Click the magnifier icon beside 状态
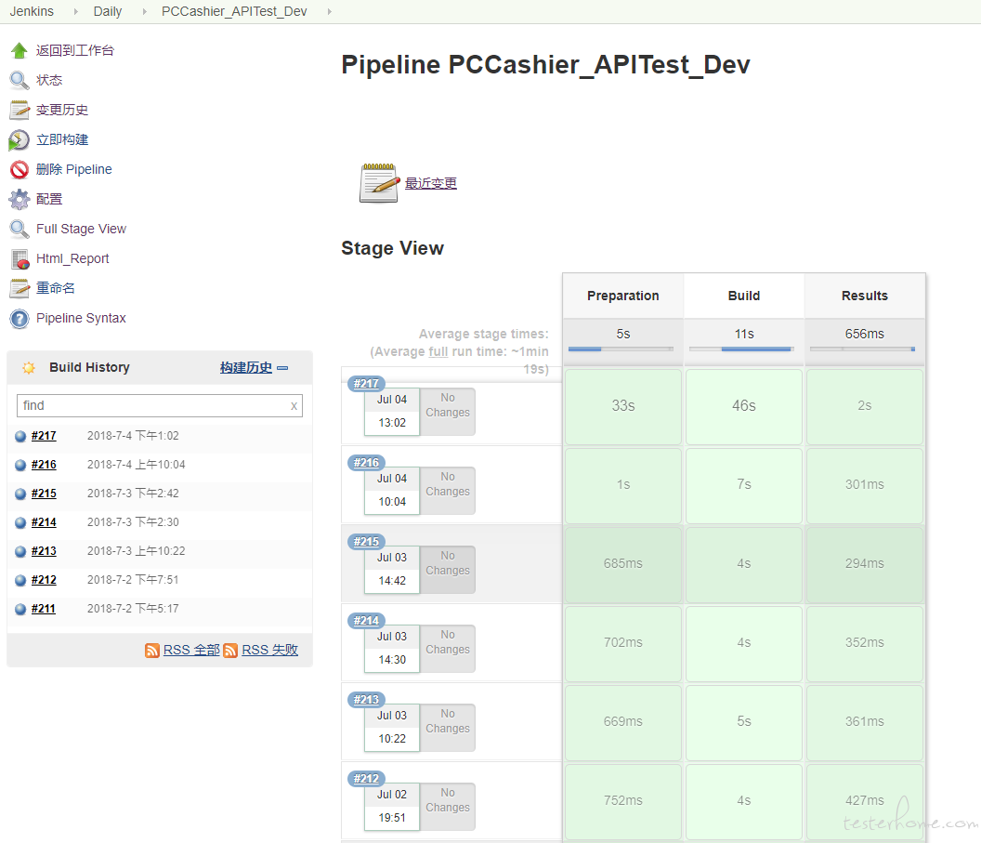981x843 pixels. [20, 80]
